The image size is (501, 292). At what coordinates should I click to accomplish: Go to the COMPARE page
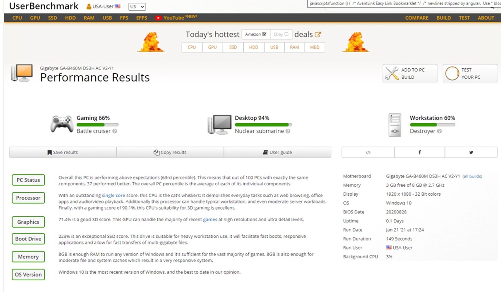(x=417, y=18)
